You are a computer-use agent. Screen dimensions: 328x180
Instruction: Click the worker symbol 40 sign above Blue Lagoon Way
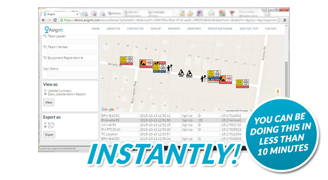(x=146, y=64)
